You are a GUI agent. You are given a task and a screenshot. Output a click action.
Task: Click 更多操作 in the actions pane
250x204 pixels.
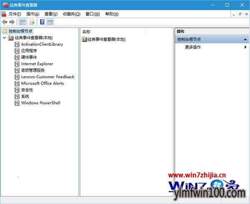[x=193, y=47]
